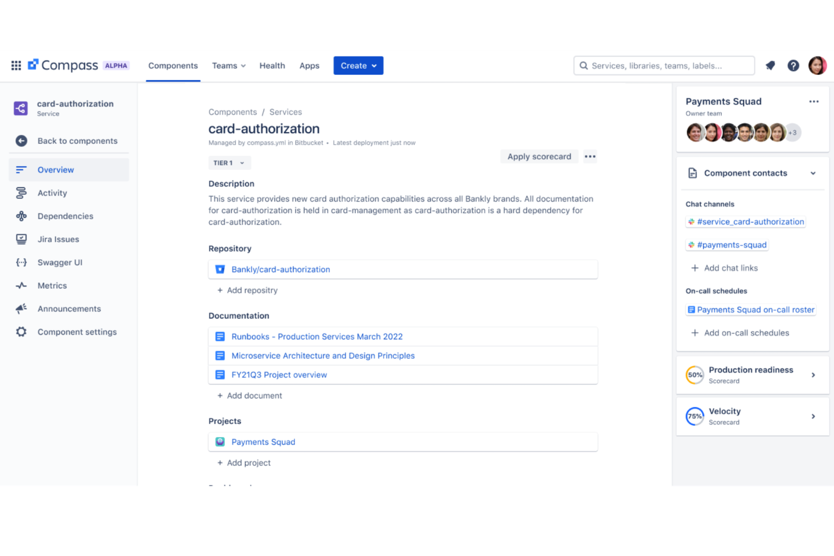
Task: Click the Services breadcrumb link
Action: click(x=286, y=112)
